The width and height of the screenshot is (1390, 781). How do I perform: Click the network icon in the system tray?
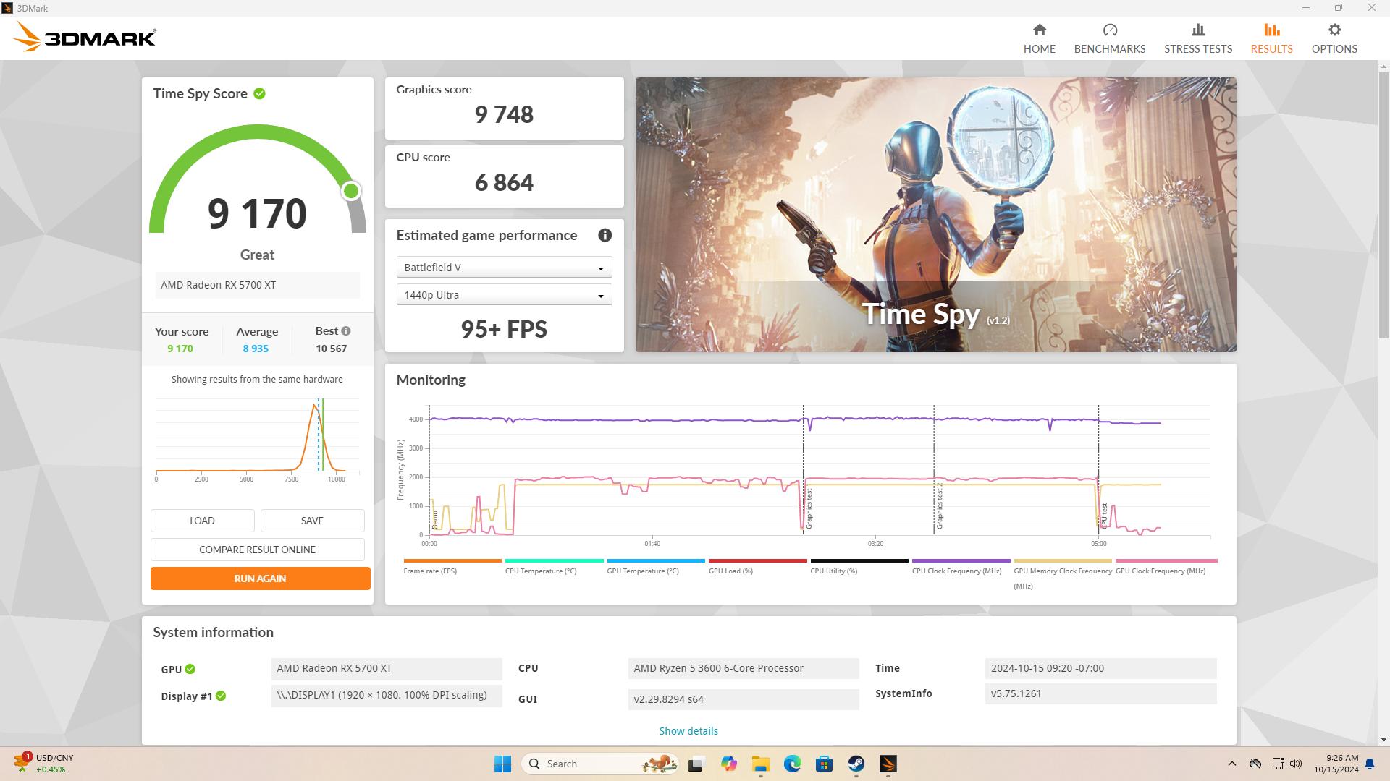click(1278, 764)
